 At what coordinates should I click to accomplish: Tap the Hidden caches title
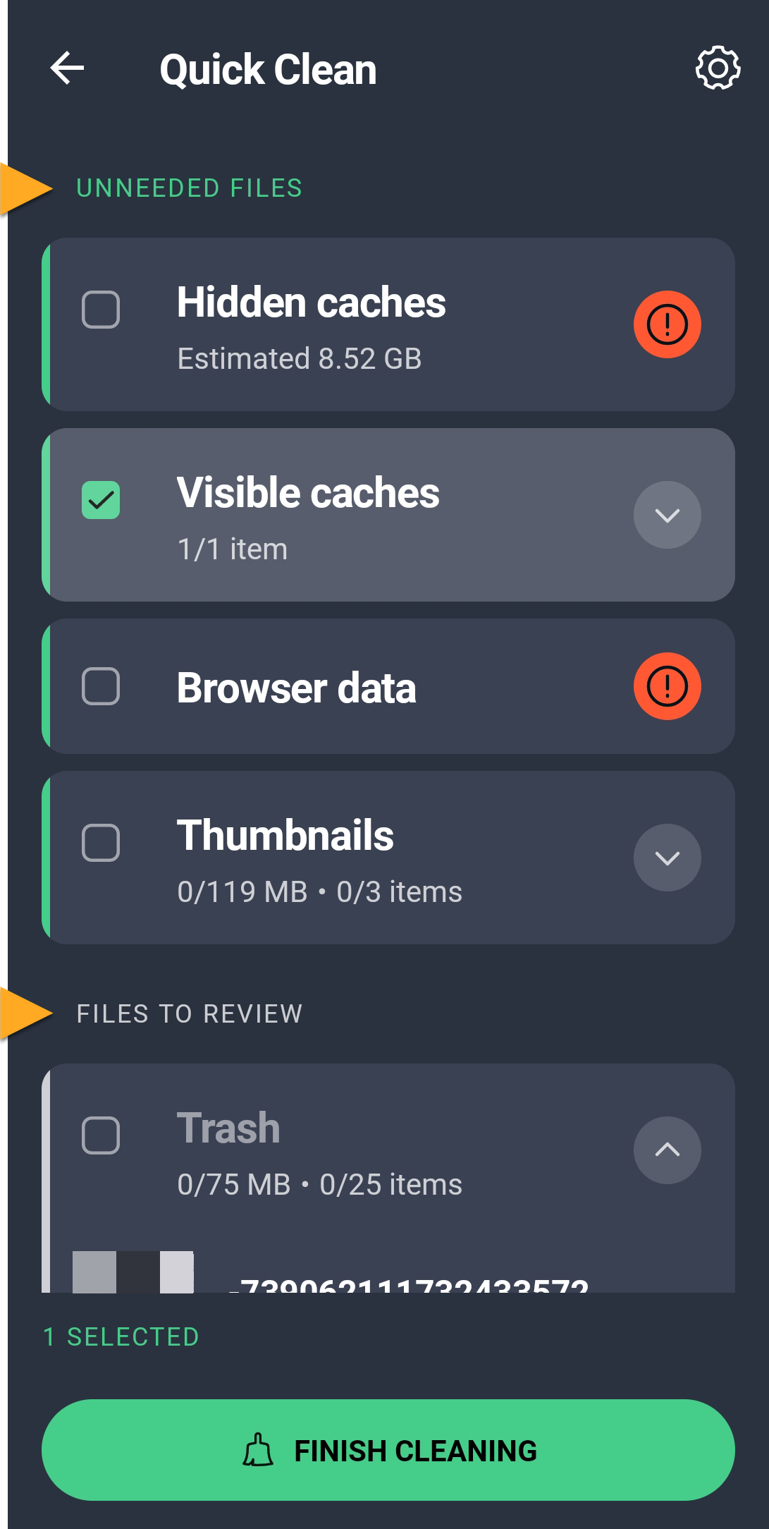[311, 303]
